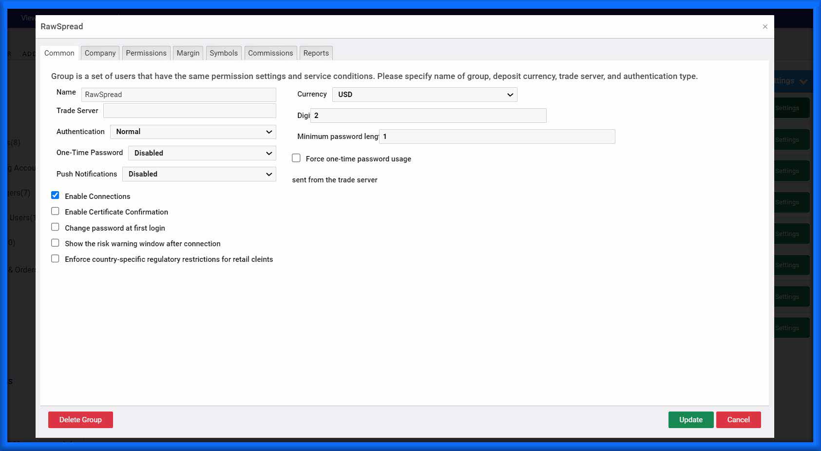Tick Change password at first login
The image size is (821, 451).
click(x=56, y=227)
